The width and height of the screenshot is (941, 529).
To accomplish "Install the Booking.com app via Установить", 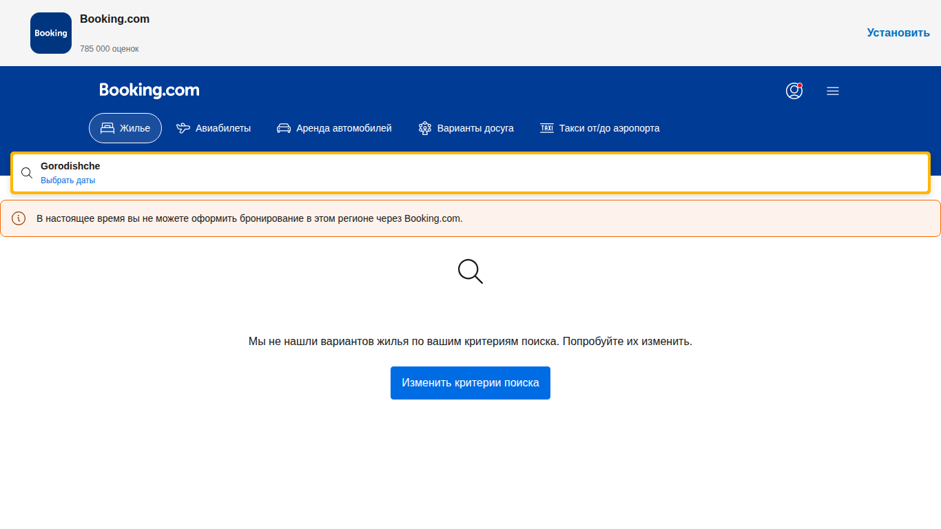I will (x=898, y=32).
